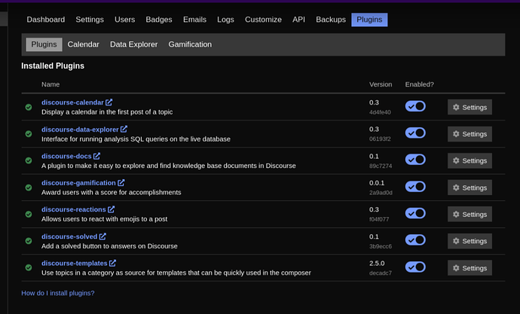Open the API admin tab
The image size is (520, 314).
point(298,20)
